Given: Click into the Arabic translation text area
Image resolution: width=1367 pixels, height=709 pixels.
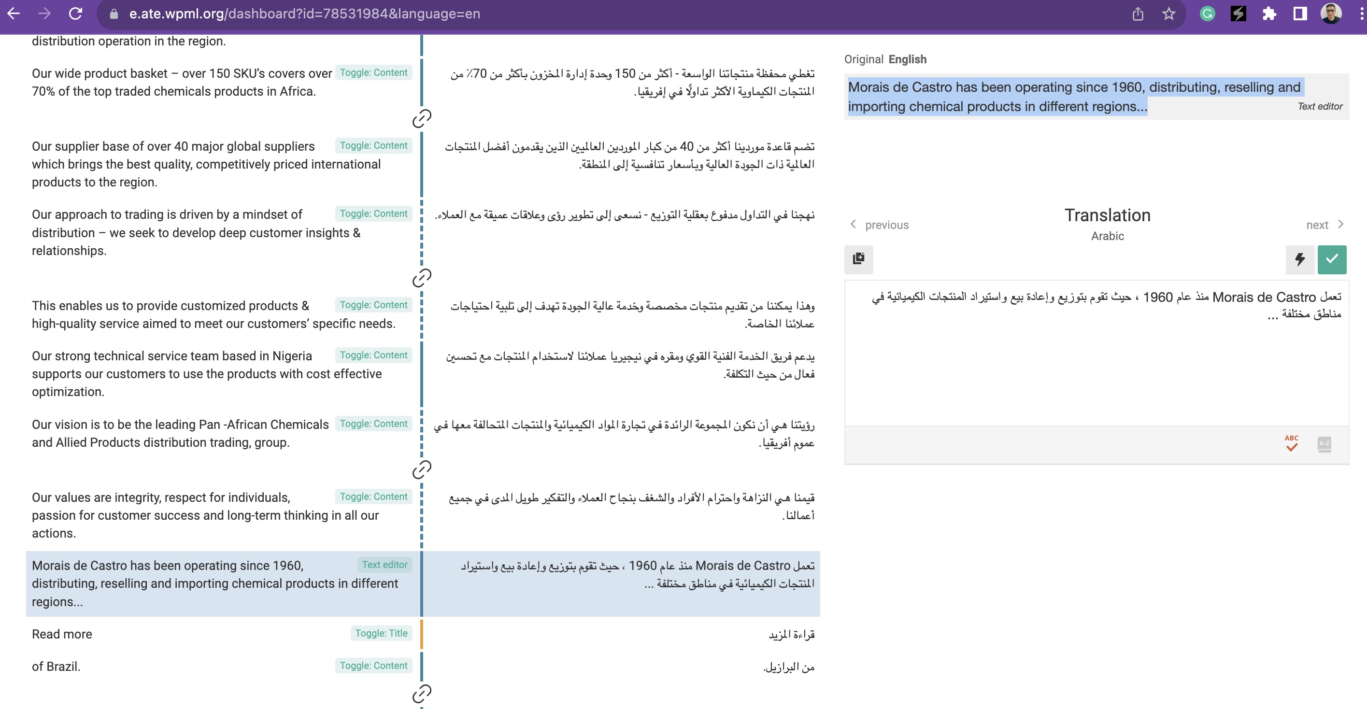Looking at the screenshot, I should (1096, 353).
